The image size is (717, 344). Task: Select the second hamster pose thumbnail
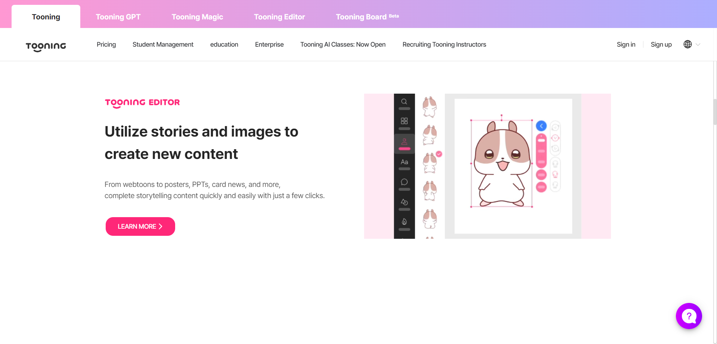coord(429,135)
